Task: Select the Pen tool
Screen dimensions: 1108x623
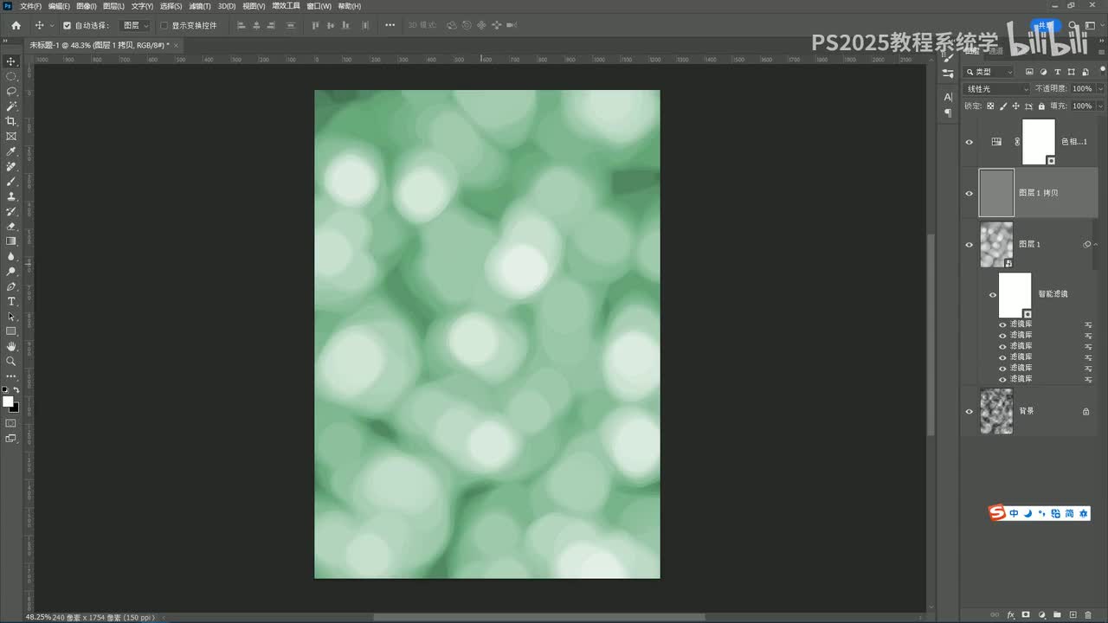Action: [11, 286]
